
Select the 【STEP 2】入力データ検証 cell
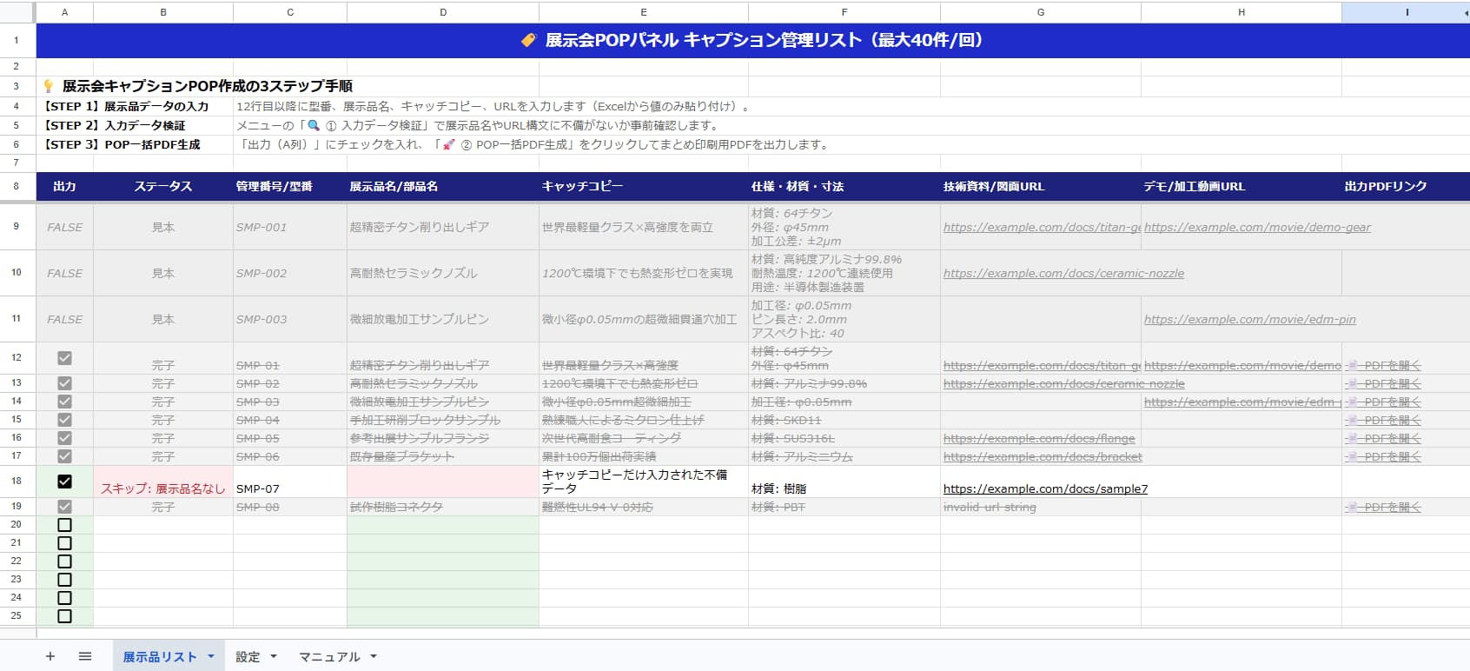click(135, 125)
